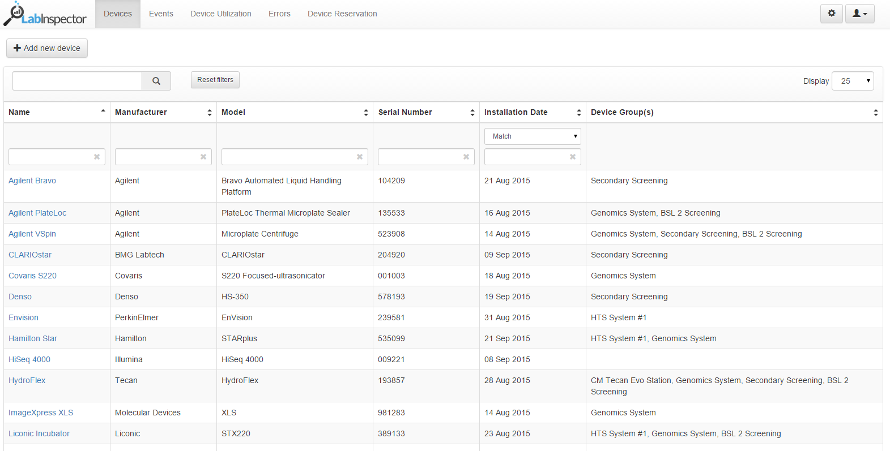The image size is (890, 451).
Task: Clear the Name filter field
Action: (x=97, y=157)
